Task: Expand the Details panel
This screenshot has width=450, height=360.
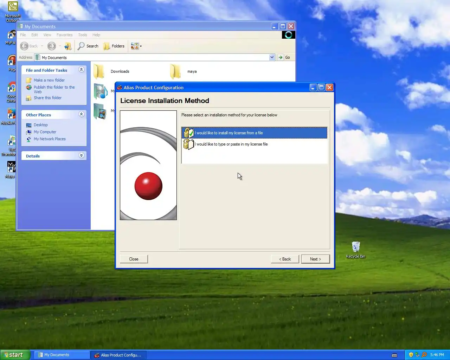Action: click(82, 155)
